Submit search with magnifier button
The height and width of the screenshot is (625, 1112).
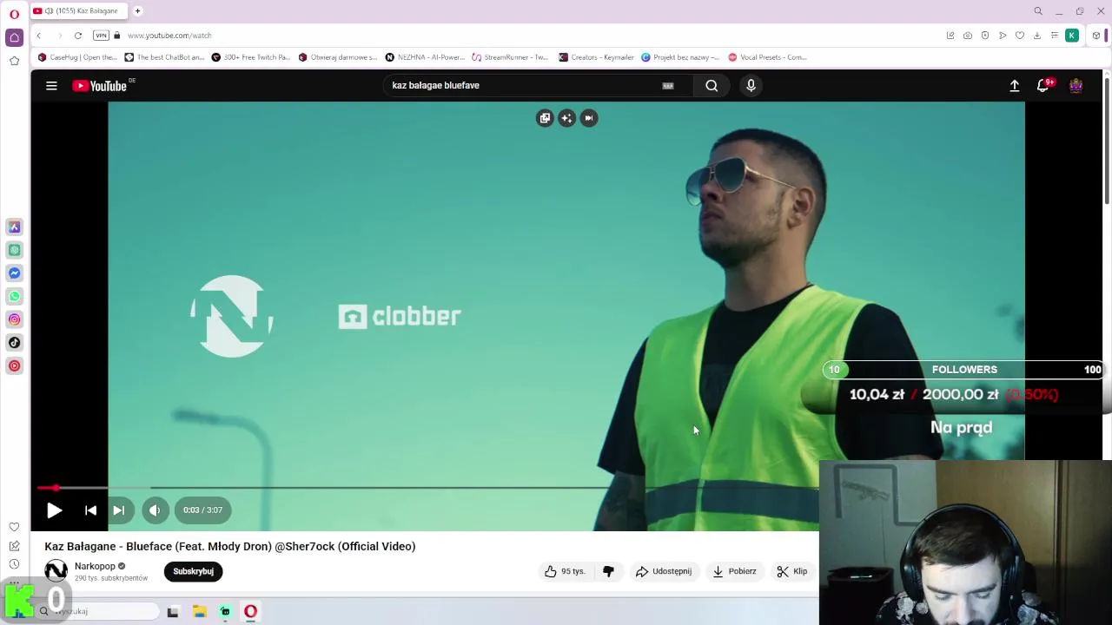(x=712, y=85)
